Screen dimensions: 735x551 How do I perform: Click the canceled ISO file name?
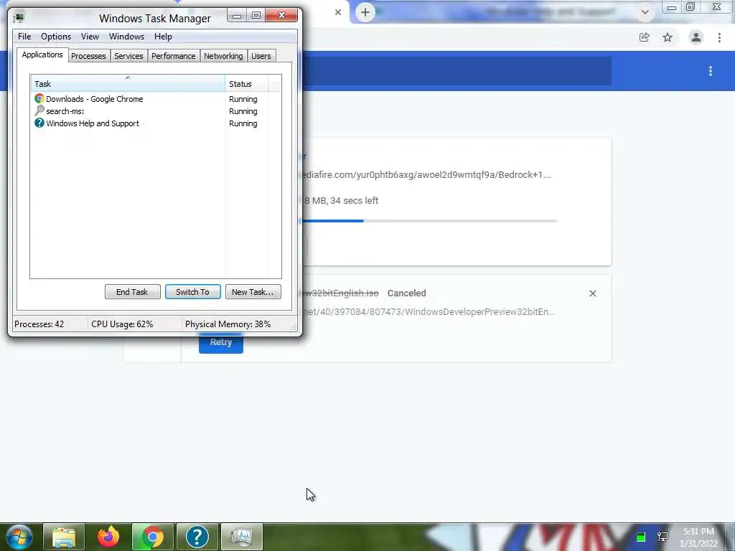point(341,293)
